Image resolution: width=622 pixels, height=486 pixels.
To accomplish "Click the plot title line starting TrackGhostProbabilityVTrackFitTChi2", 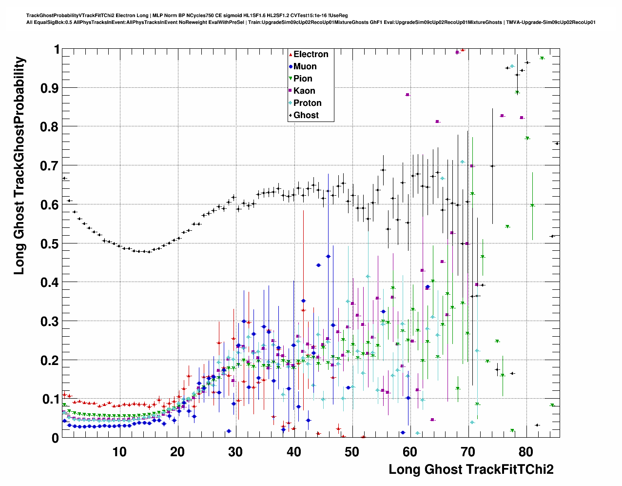I will [x=187, y=16].
